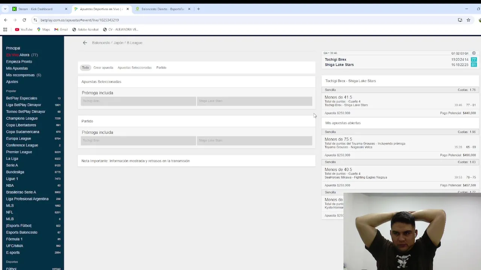Open Mis recompensas in sidebar

pos(24,75)
